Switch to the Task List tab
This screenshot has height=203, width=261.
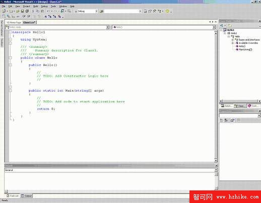(13, 195)
